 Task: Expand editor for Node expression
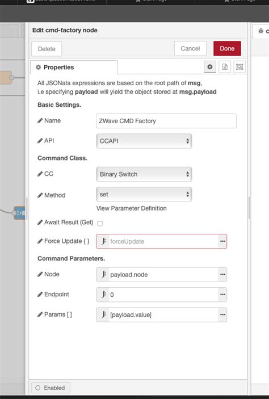(x=222, y=275)
